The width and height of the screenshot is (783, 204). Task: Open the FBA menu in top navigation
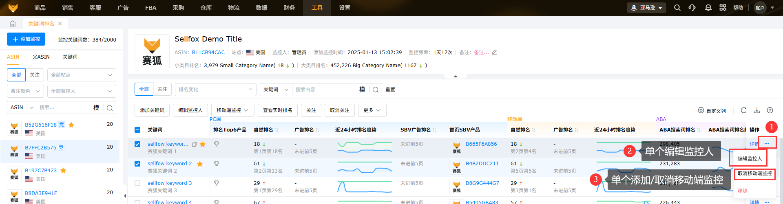[151, 8]
